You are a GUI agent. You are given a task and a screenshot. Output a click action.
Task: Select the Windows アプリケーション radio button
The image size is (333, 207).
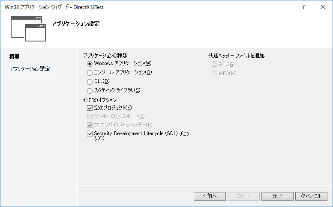[x=90, y=64]
